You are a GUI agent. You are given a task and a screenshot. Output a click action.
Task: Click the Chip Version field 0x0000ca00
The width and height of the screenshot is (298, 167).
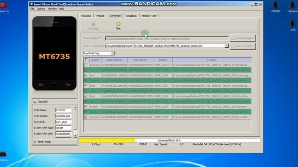point(63,116)
